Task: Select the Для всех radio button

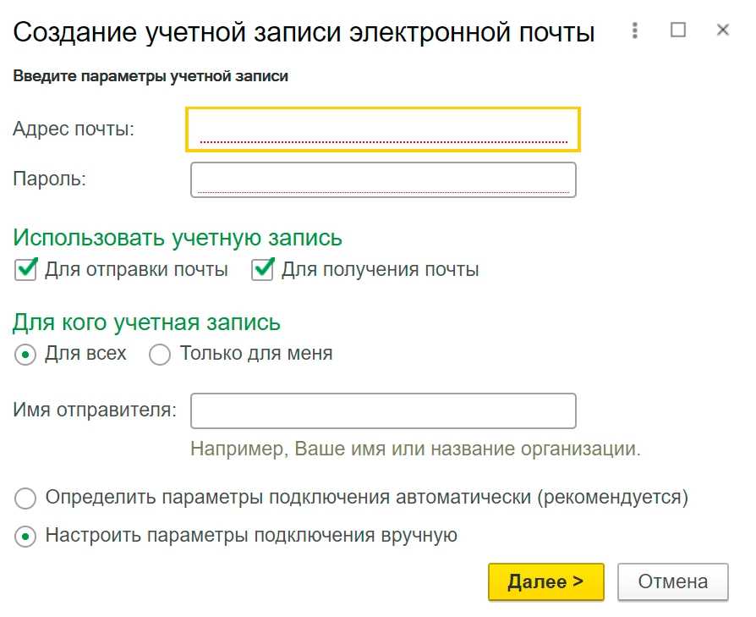Action: 25,355
